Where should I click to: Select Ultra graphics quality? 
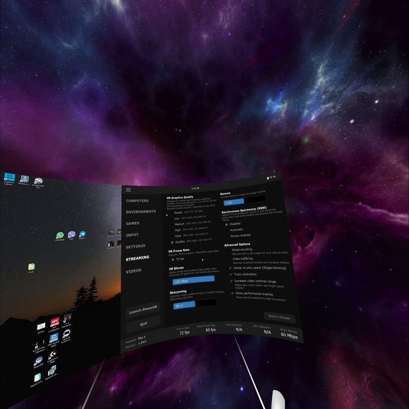172,236
